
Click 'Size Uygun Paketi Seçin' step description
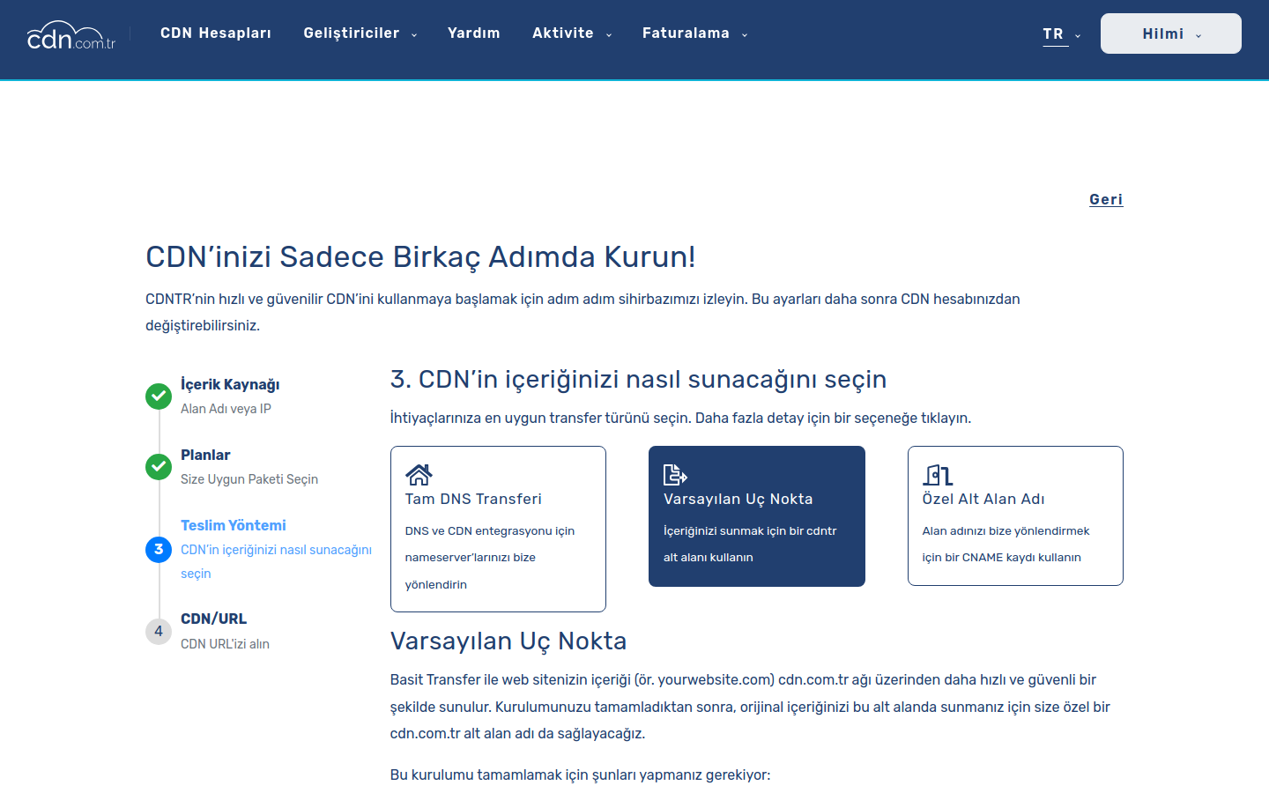click(249, 479)
